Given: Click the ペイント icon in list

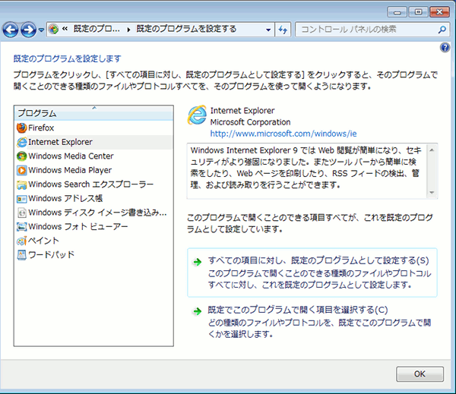Looking at the screenshot, I should pos(21,241).
